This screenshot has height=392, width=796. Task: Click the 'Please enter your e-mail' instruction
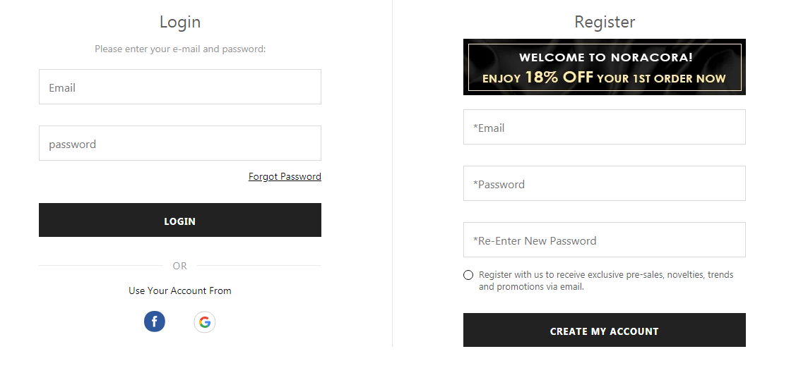(180, 49)
